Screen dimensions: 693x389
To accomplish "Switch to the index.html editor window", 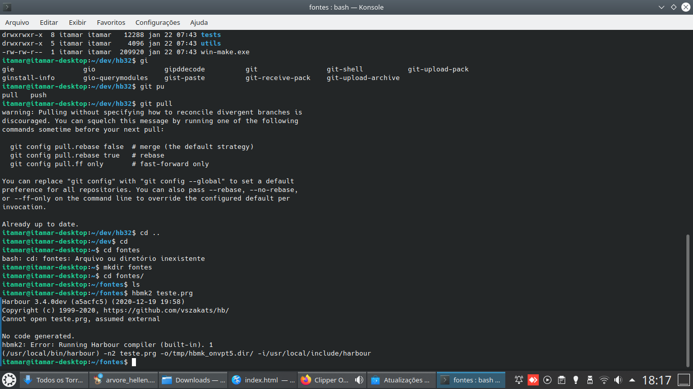I will [262, 380].
